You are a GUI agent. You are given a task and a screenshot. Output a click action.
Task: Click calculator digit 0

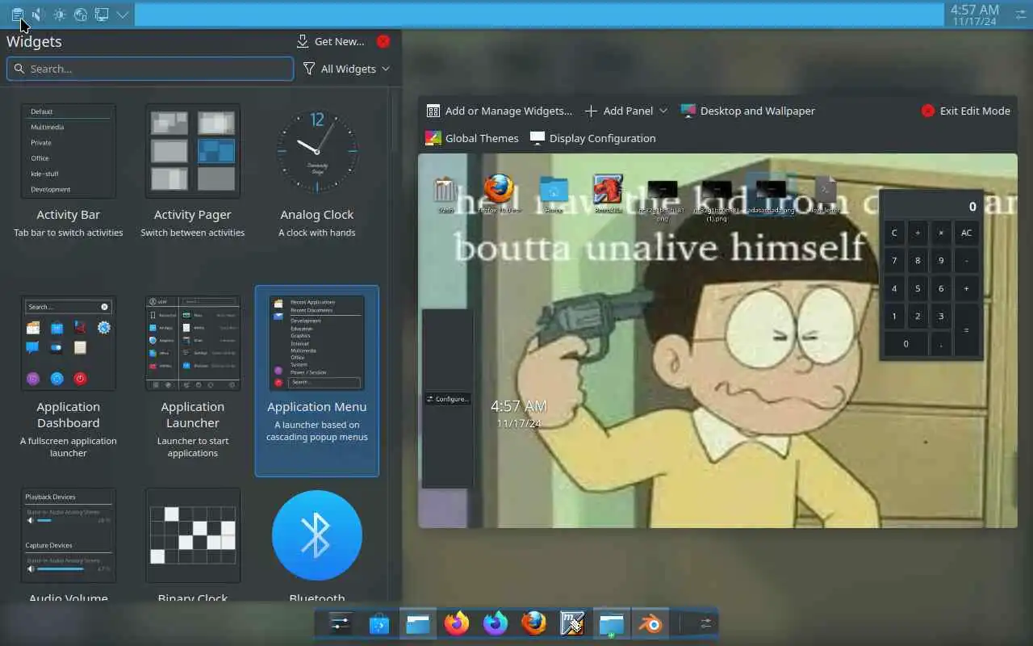coord(905,344)
